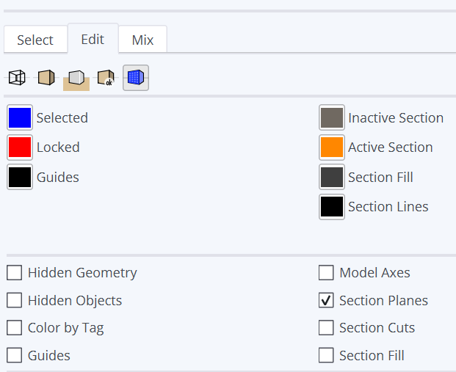Image resolution: width=456 pixels, height=372 pixels.
Task: Open the Watermark settings icon
Action: tap(106, 77)
